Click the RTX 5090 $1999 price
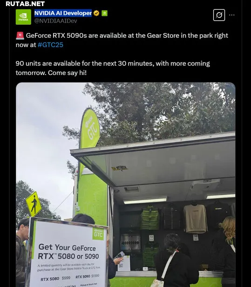 point(88,276)
